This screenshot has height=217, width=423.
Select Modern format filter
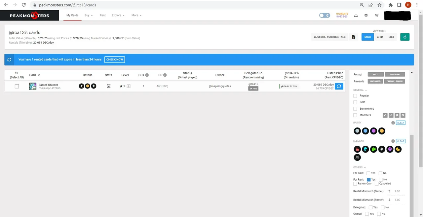tap(395, 75)
